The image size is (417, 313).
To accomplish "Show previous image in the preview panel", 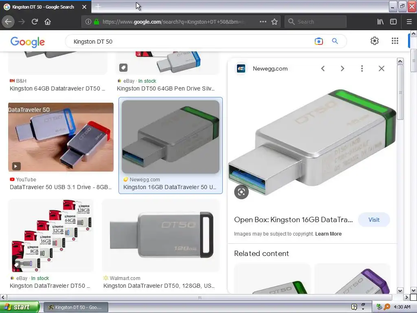I will coord(323,68).
